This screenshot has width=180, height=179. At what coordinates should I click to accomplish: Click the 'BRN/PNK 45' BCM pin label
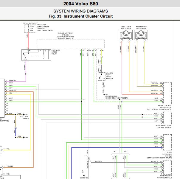[156, 93]
